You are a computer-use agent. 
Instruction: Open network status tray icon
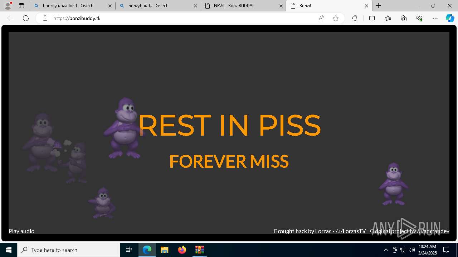pyautogui.click(x=403, y=250)
